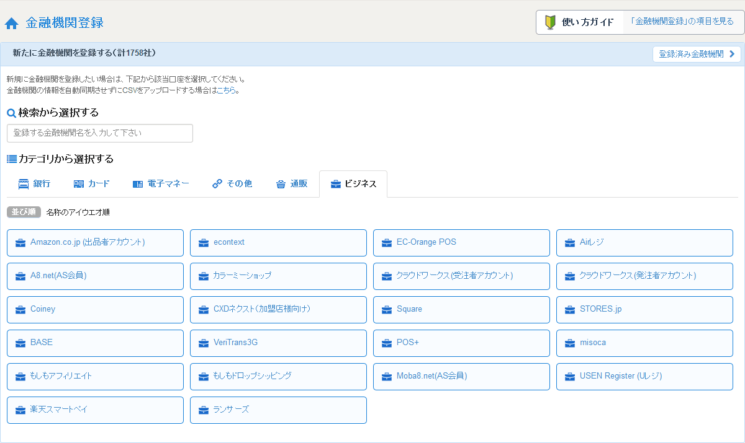Open the 金融機関登録 page title link
This screenshot has height=443, width=745.
coord(65,23)
